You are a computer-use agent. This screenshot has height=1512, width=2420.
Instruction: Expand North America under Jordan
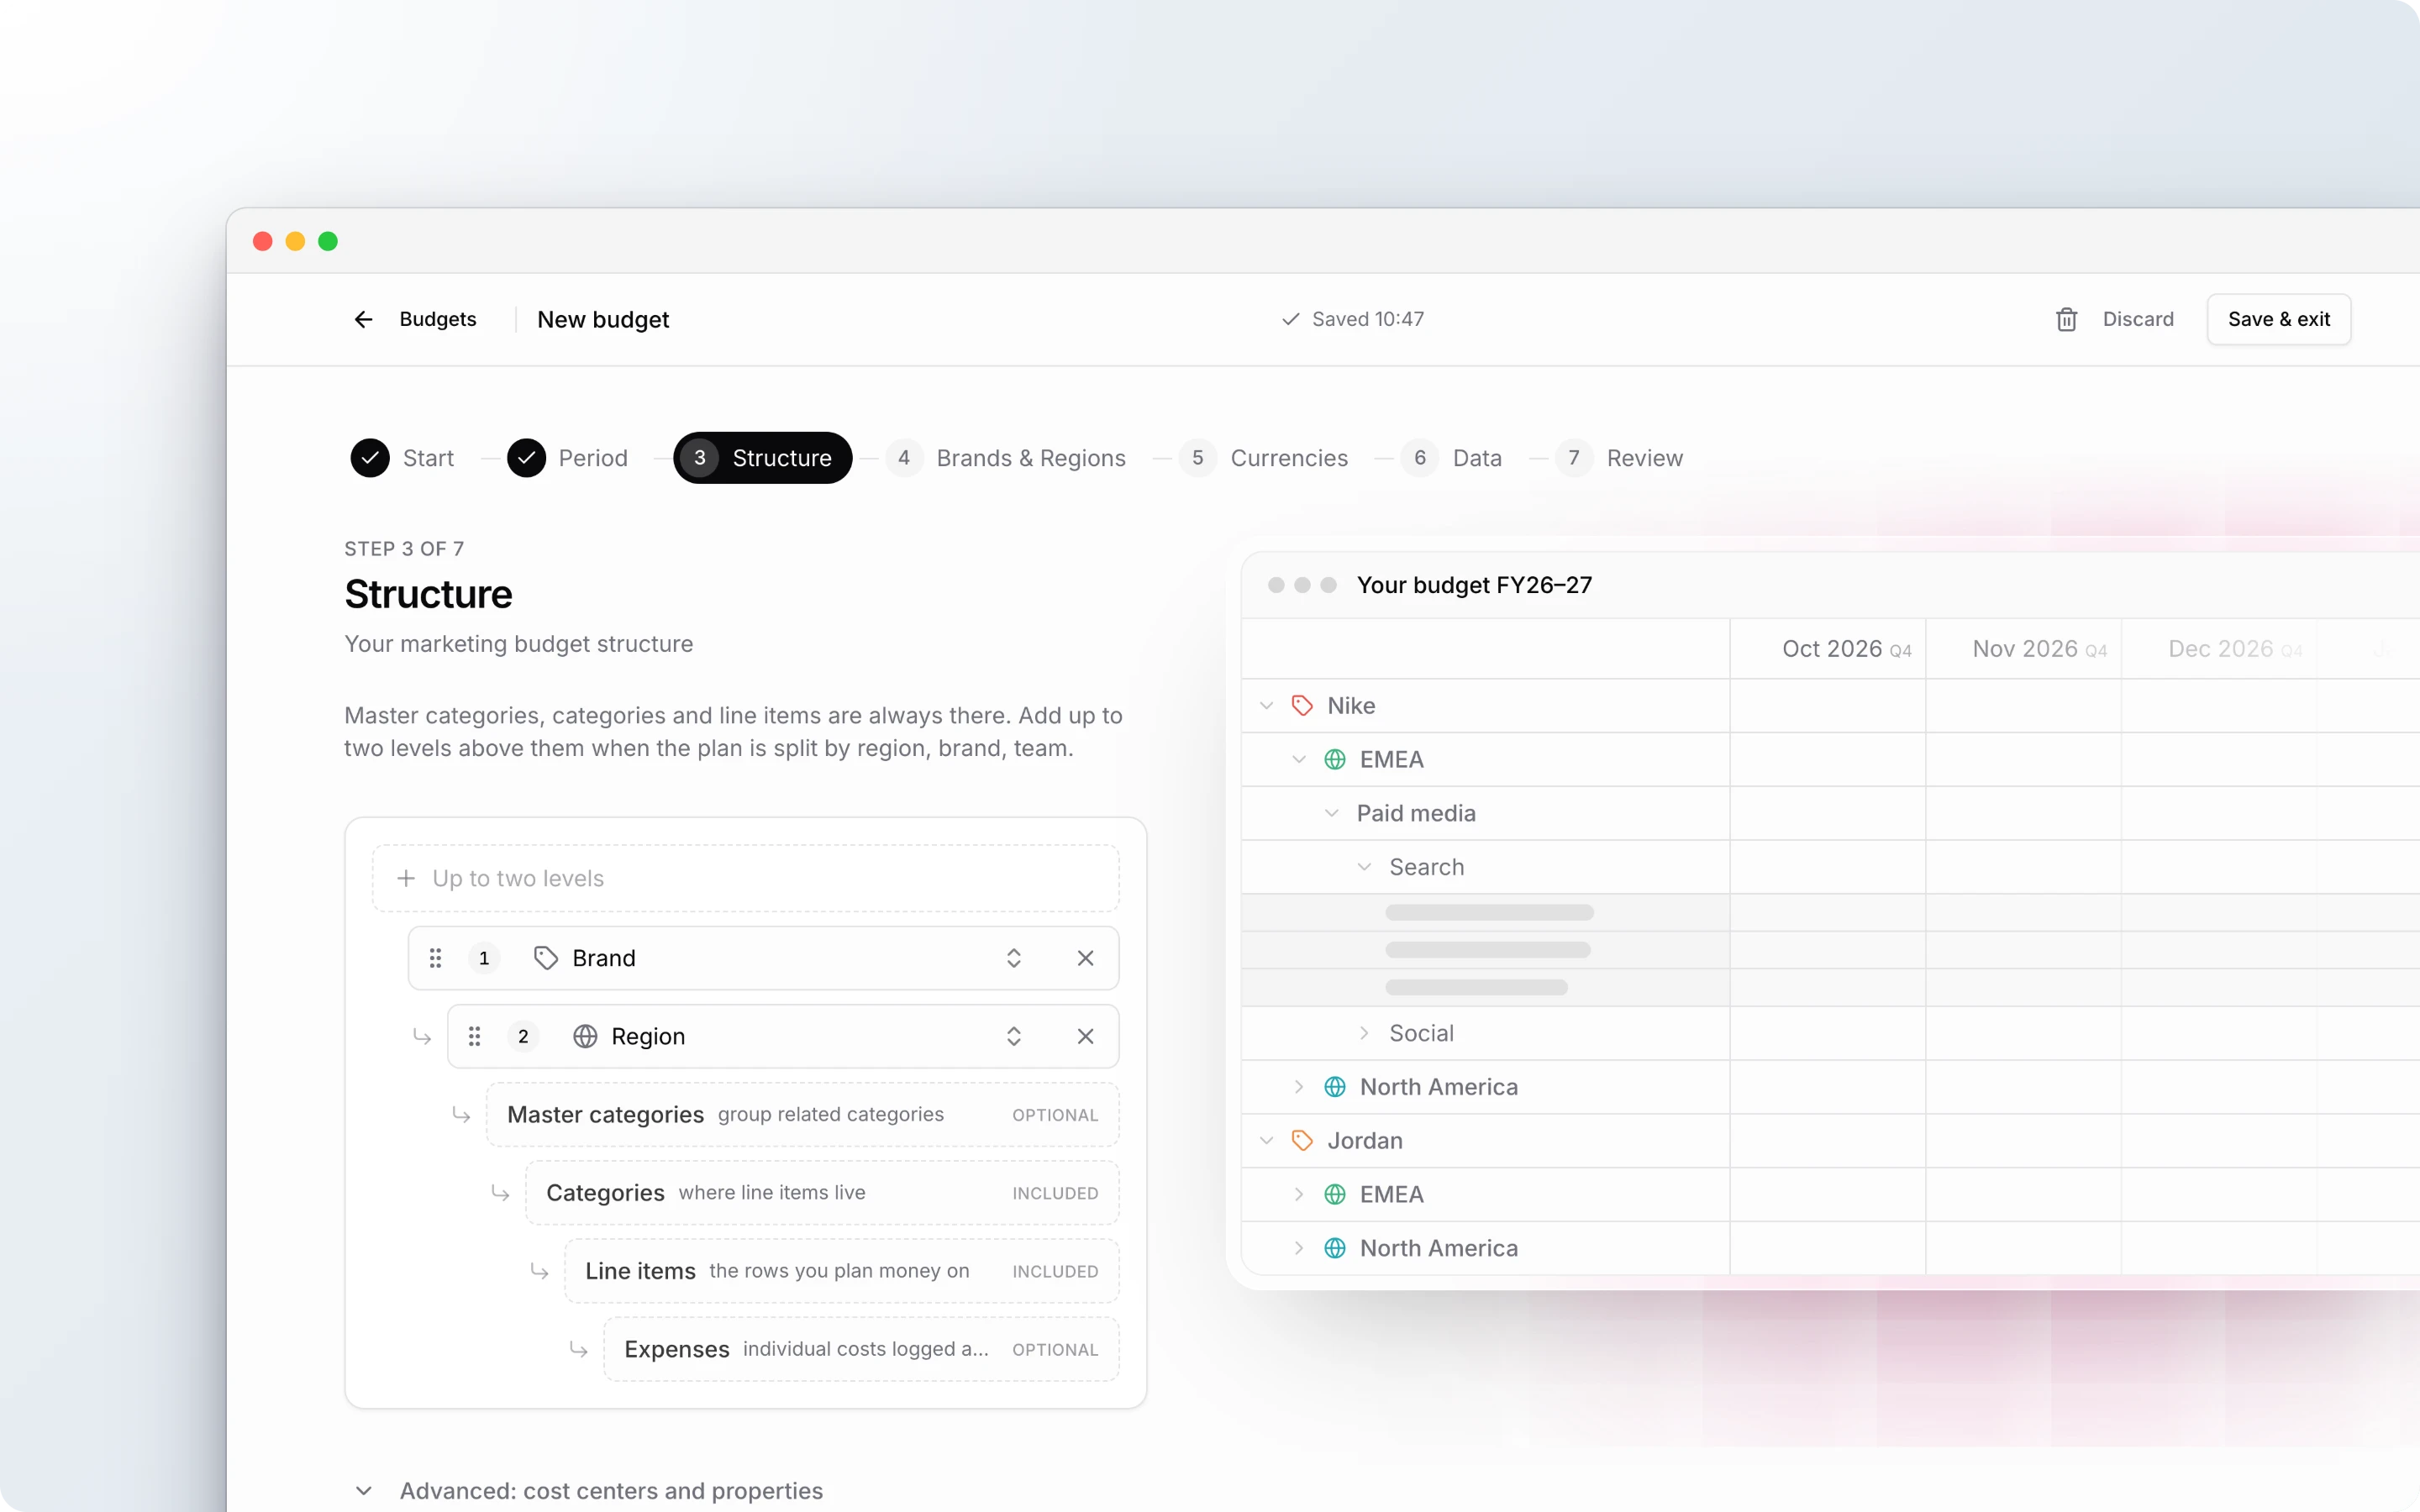(1298, 1249)
